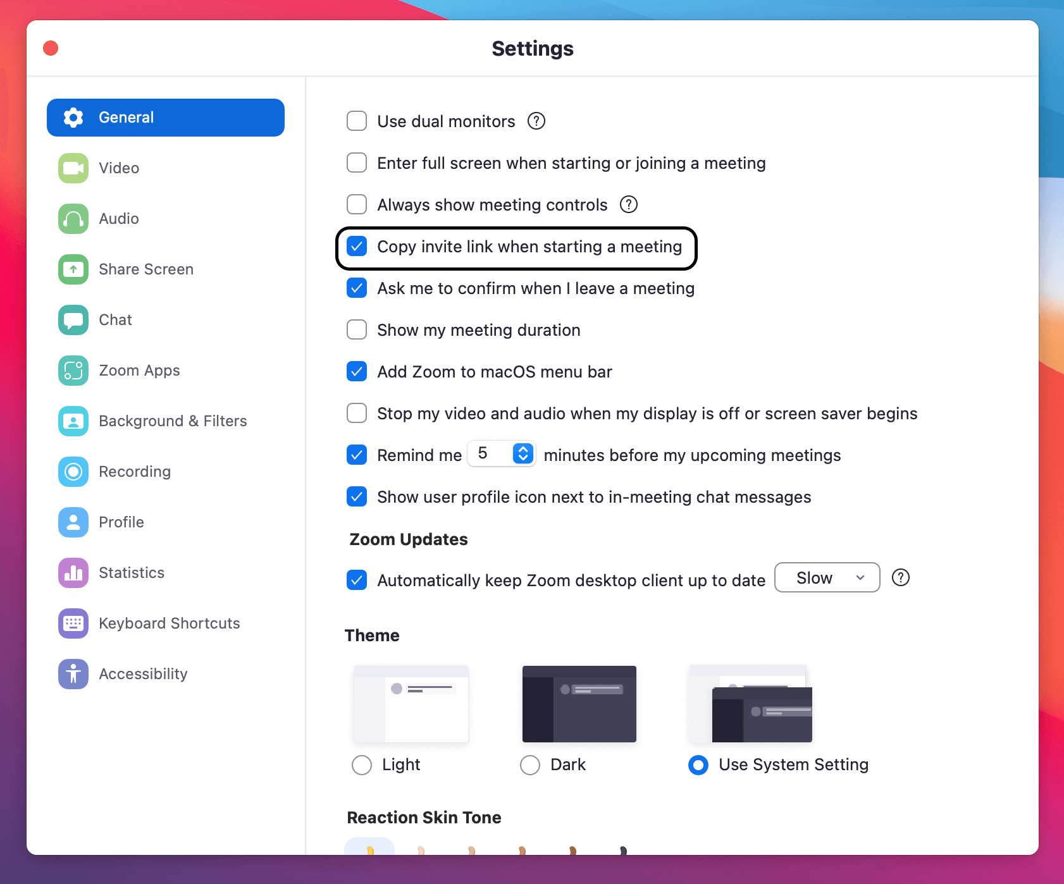The image size is (1064, 884).
Task: Open Keyboard Shortcuts settings
Action: point(166,623)
